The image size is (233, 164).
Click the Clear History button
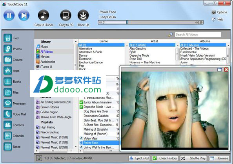pyautogui.click(x=165, y=158)
